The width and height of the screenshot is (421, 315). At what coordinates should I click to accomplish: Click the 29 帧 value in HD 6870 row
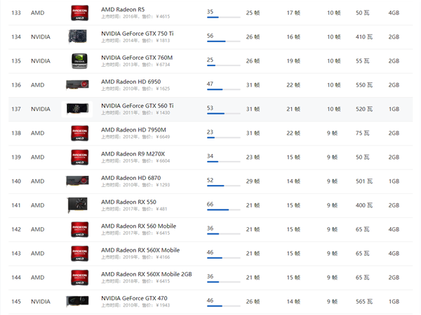253,181
